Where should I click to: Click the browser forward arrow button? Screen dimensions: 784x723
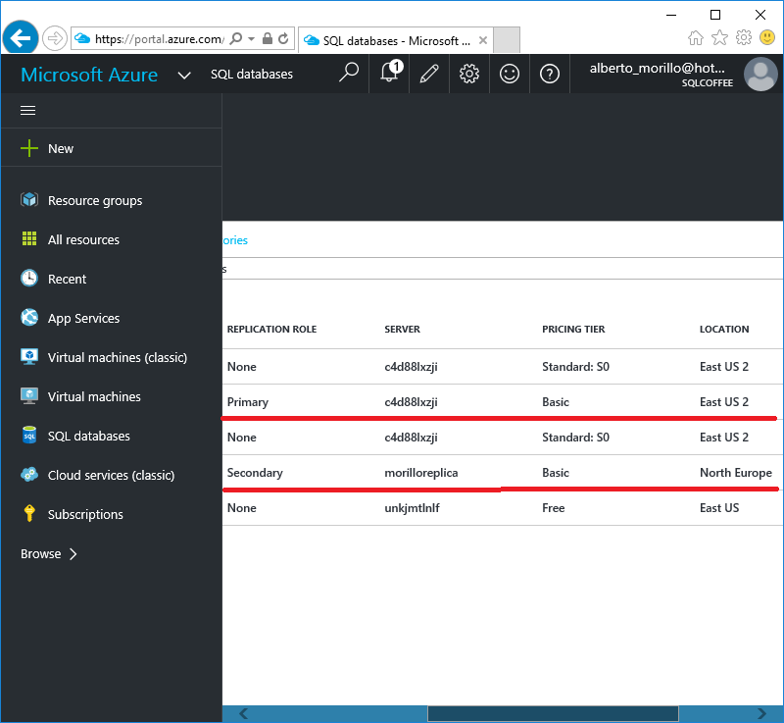click(55, 38)
